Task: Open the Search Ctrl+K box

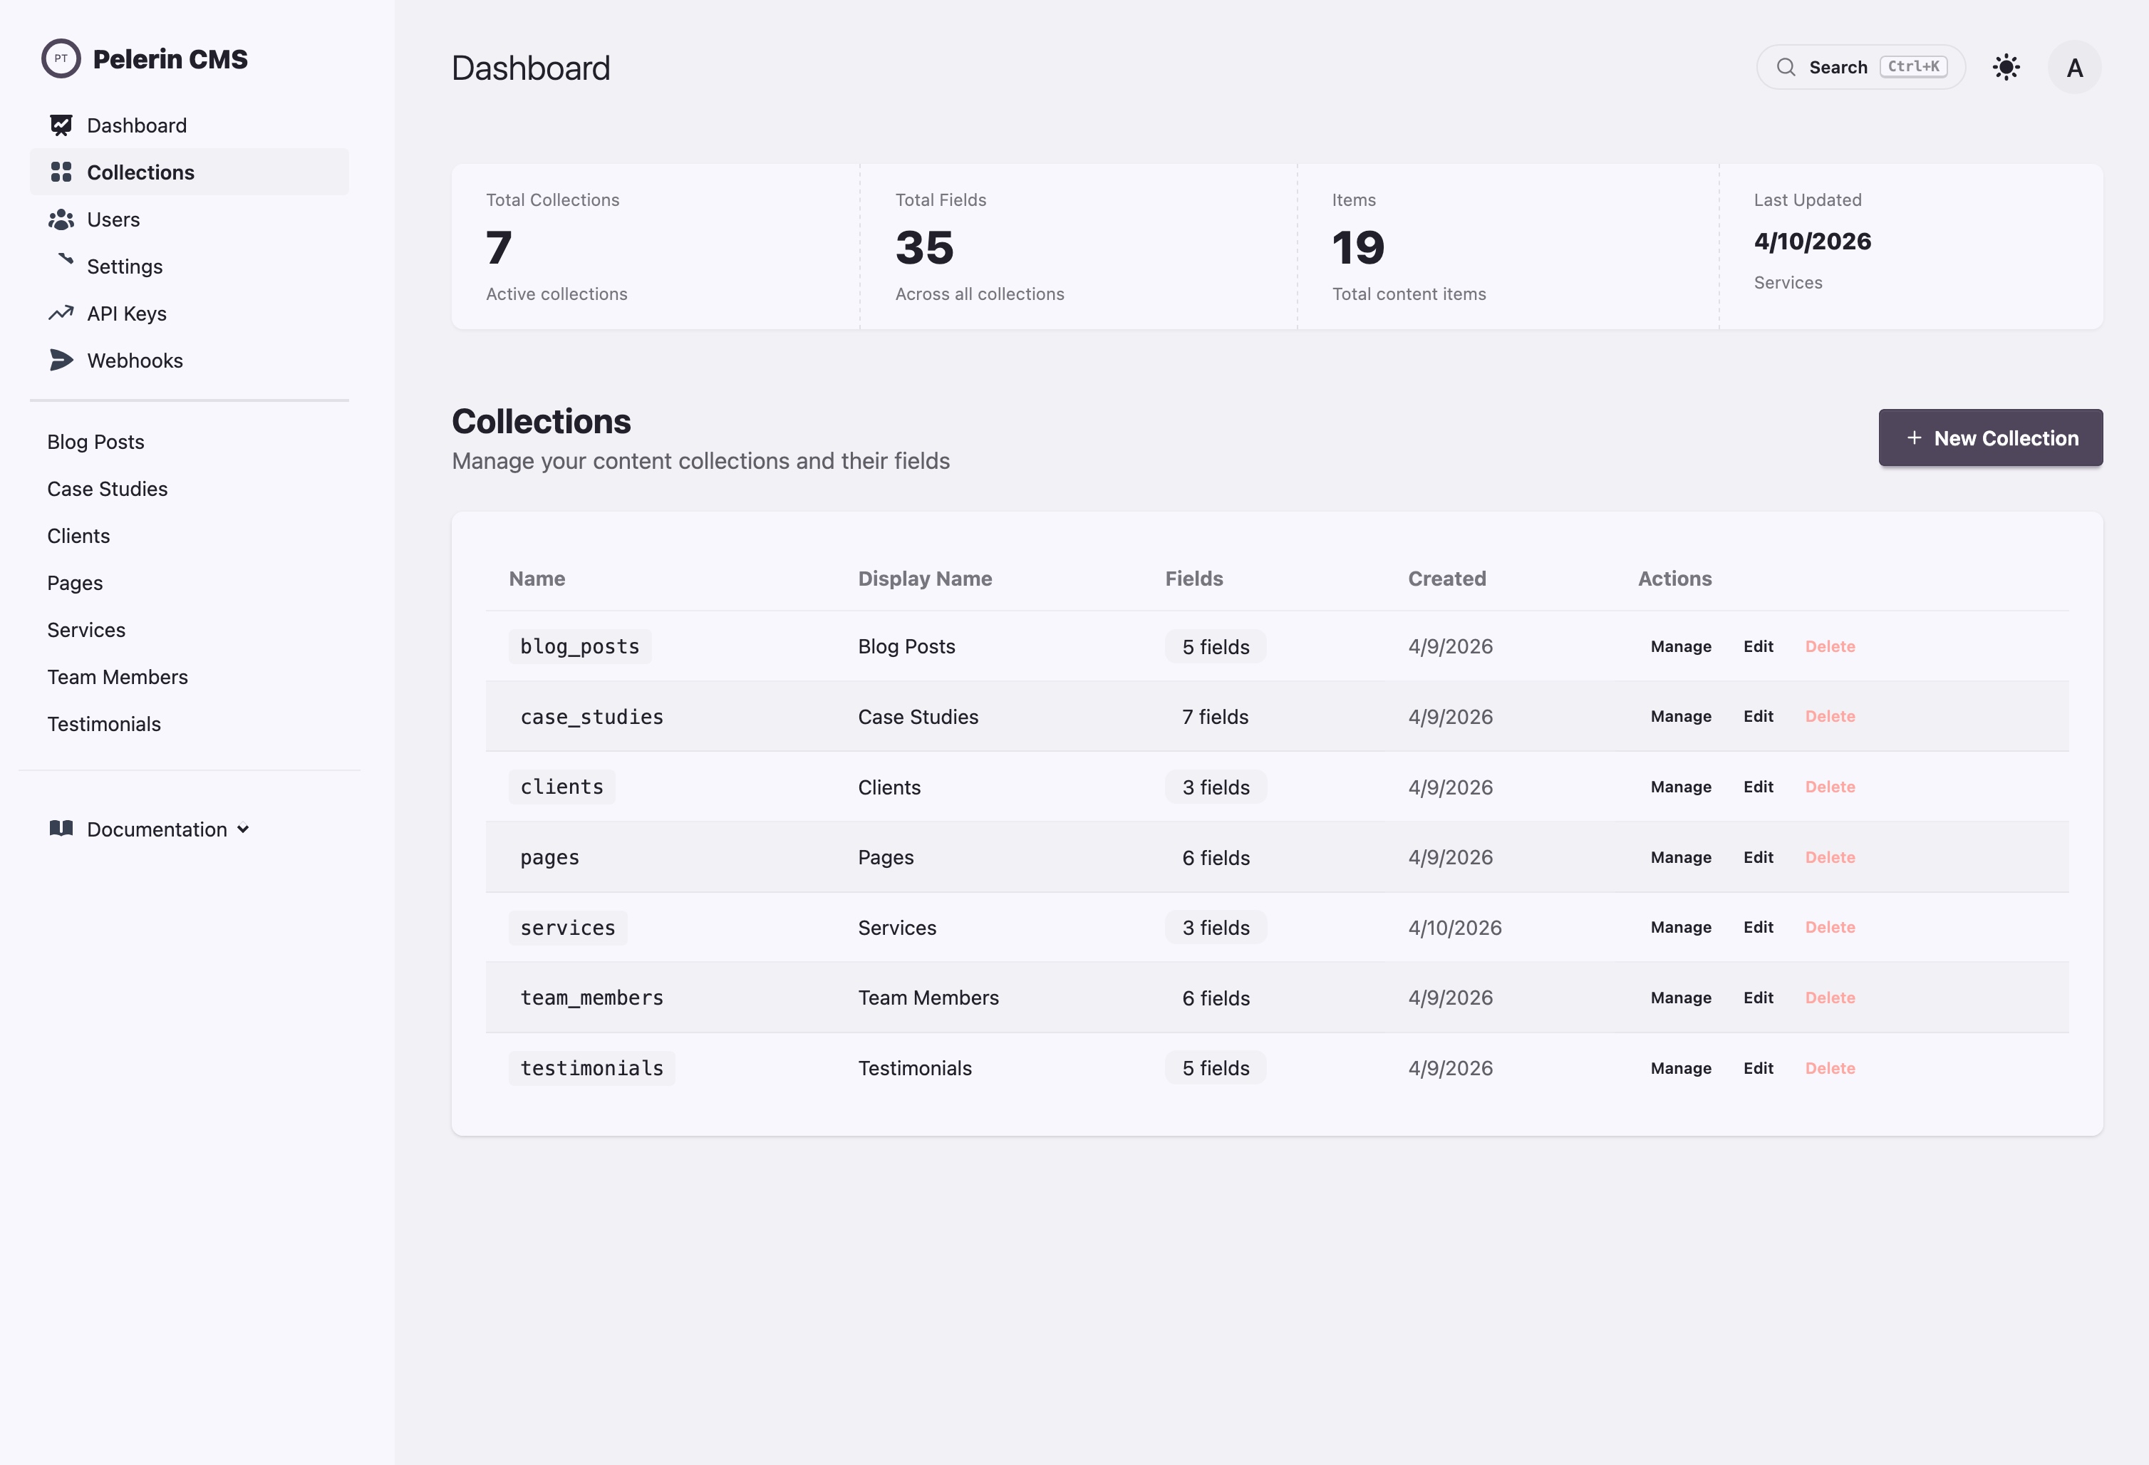Action: (x=1860, y=66)
